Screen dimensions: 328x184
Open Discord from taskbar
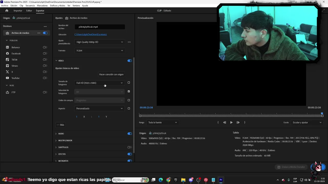point(191,180)
